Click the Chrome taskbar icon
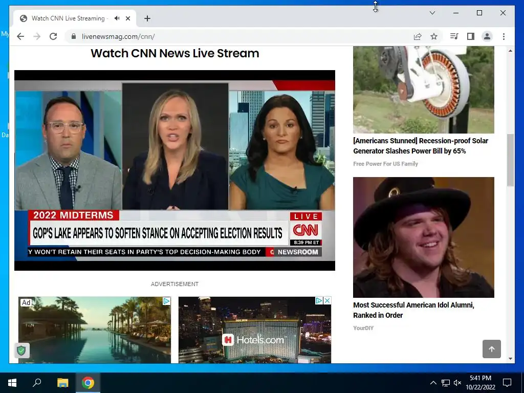524x393 pixels. click(88, 383)
